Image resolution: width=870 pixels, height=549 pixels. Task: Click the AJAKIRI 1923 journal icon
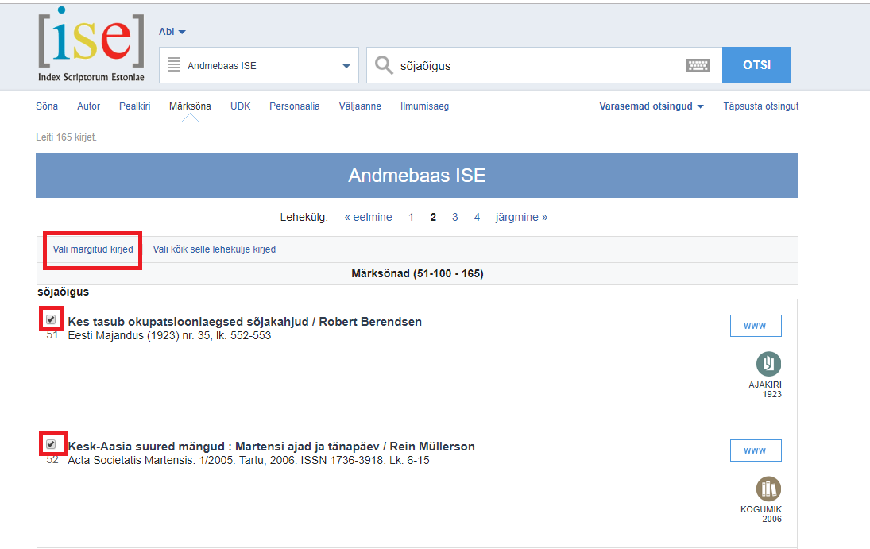coord(768,364)
